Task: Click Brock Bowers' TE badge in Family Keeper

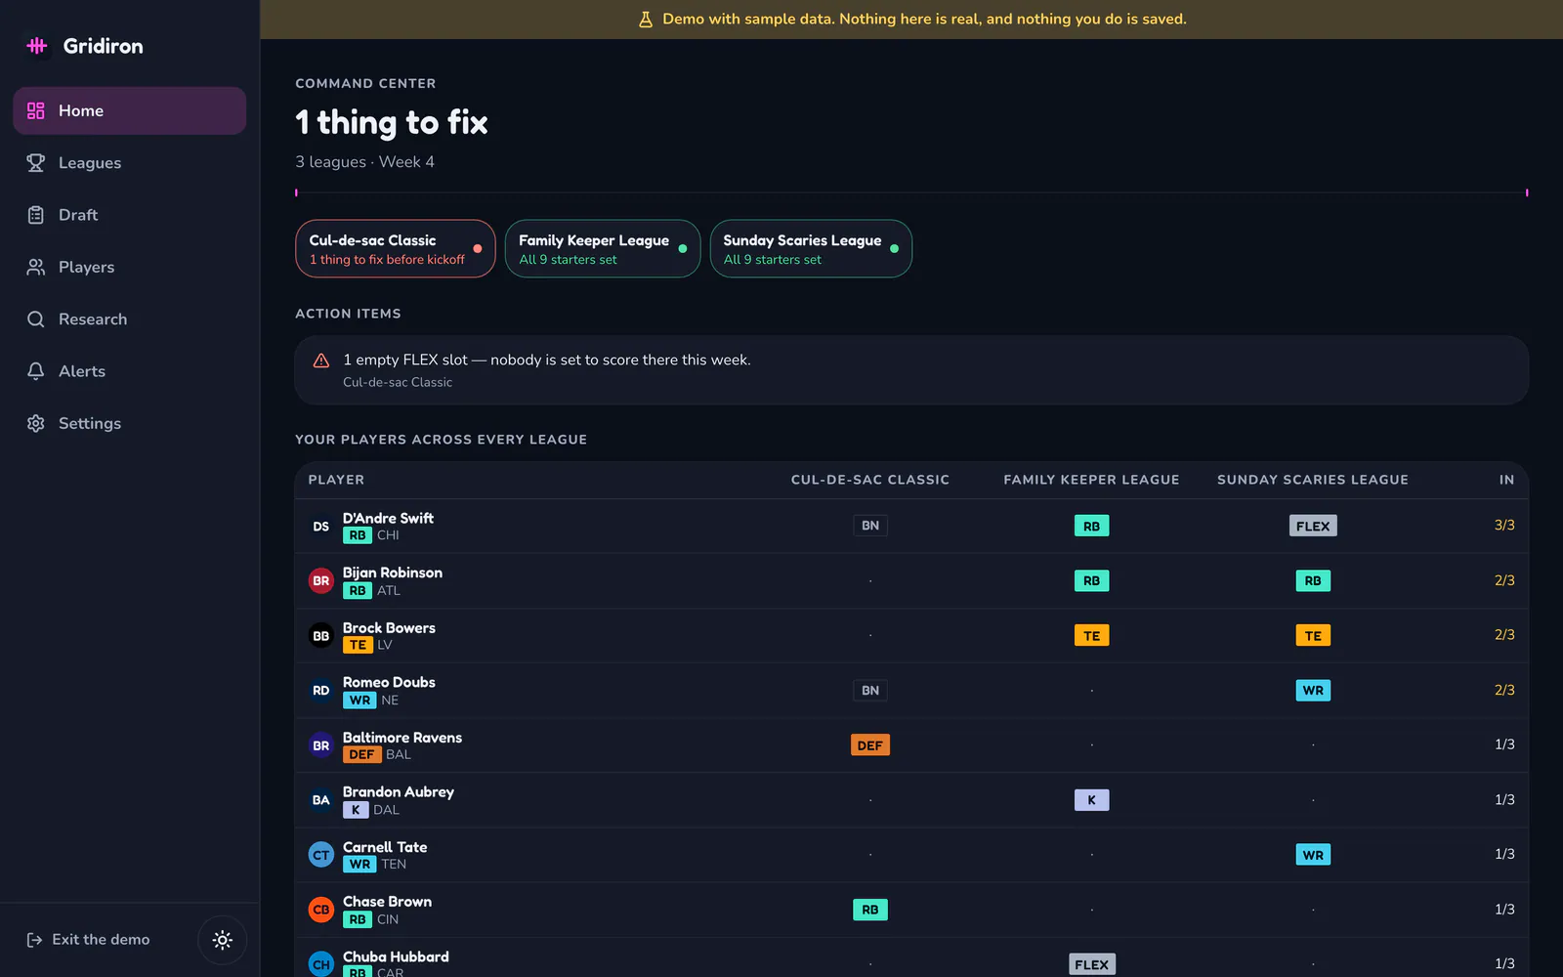Action: click(x=1091, y=636)
